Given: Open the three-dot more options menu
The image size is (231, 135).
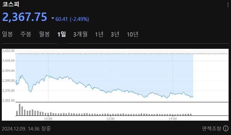Looking at the screenshot, I should 228,4.
